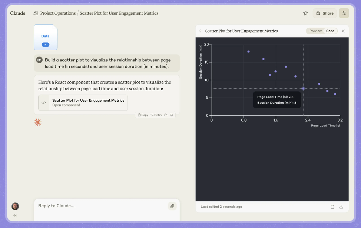Open the Data TXT attachment
The height and width of the screenshot is (228, 361).
pos(46,37)
